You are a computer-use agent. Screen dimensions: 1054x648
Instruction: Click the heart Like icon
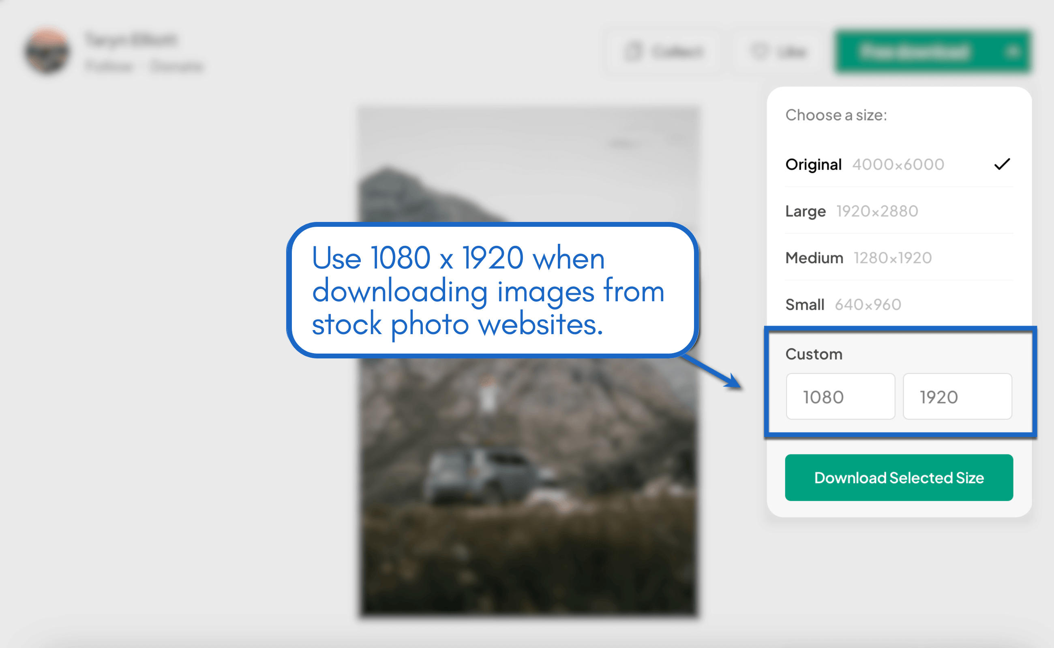click(760, 51)
